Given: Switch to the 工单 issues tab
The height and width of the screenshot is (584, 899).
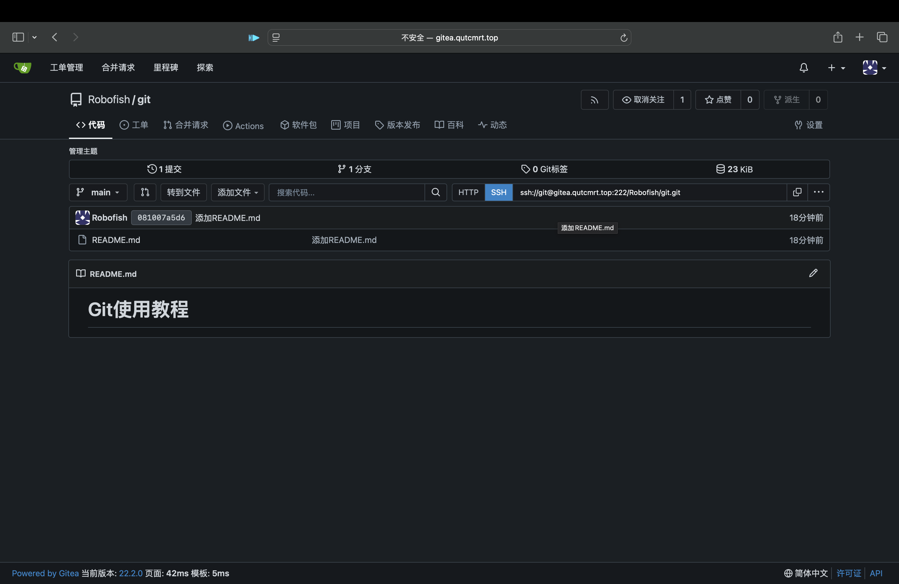Looking at the screenshot, I should pos(134,125).
